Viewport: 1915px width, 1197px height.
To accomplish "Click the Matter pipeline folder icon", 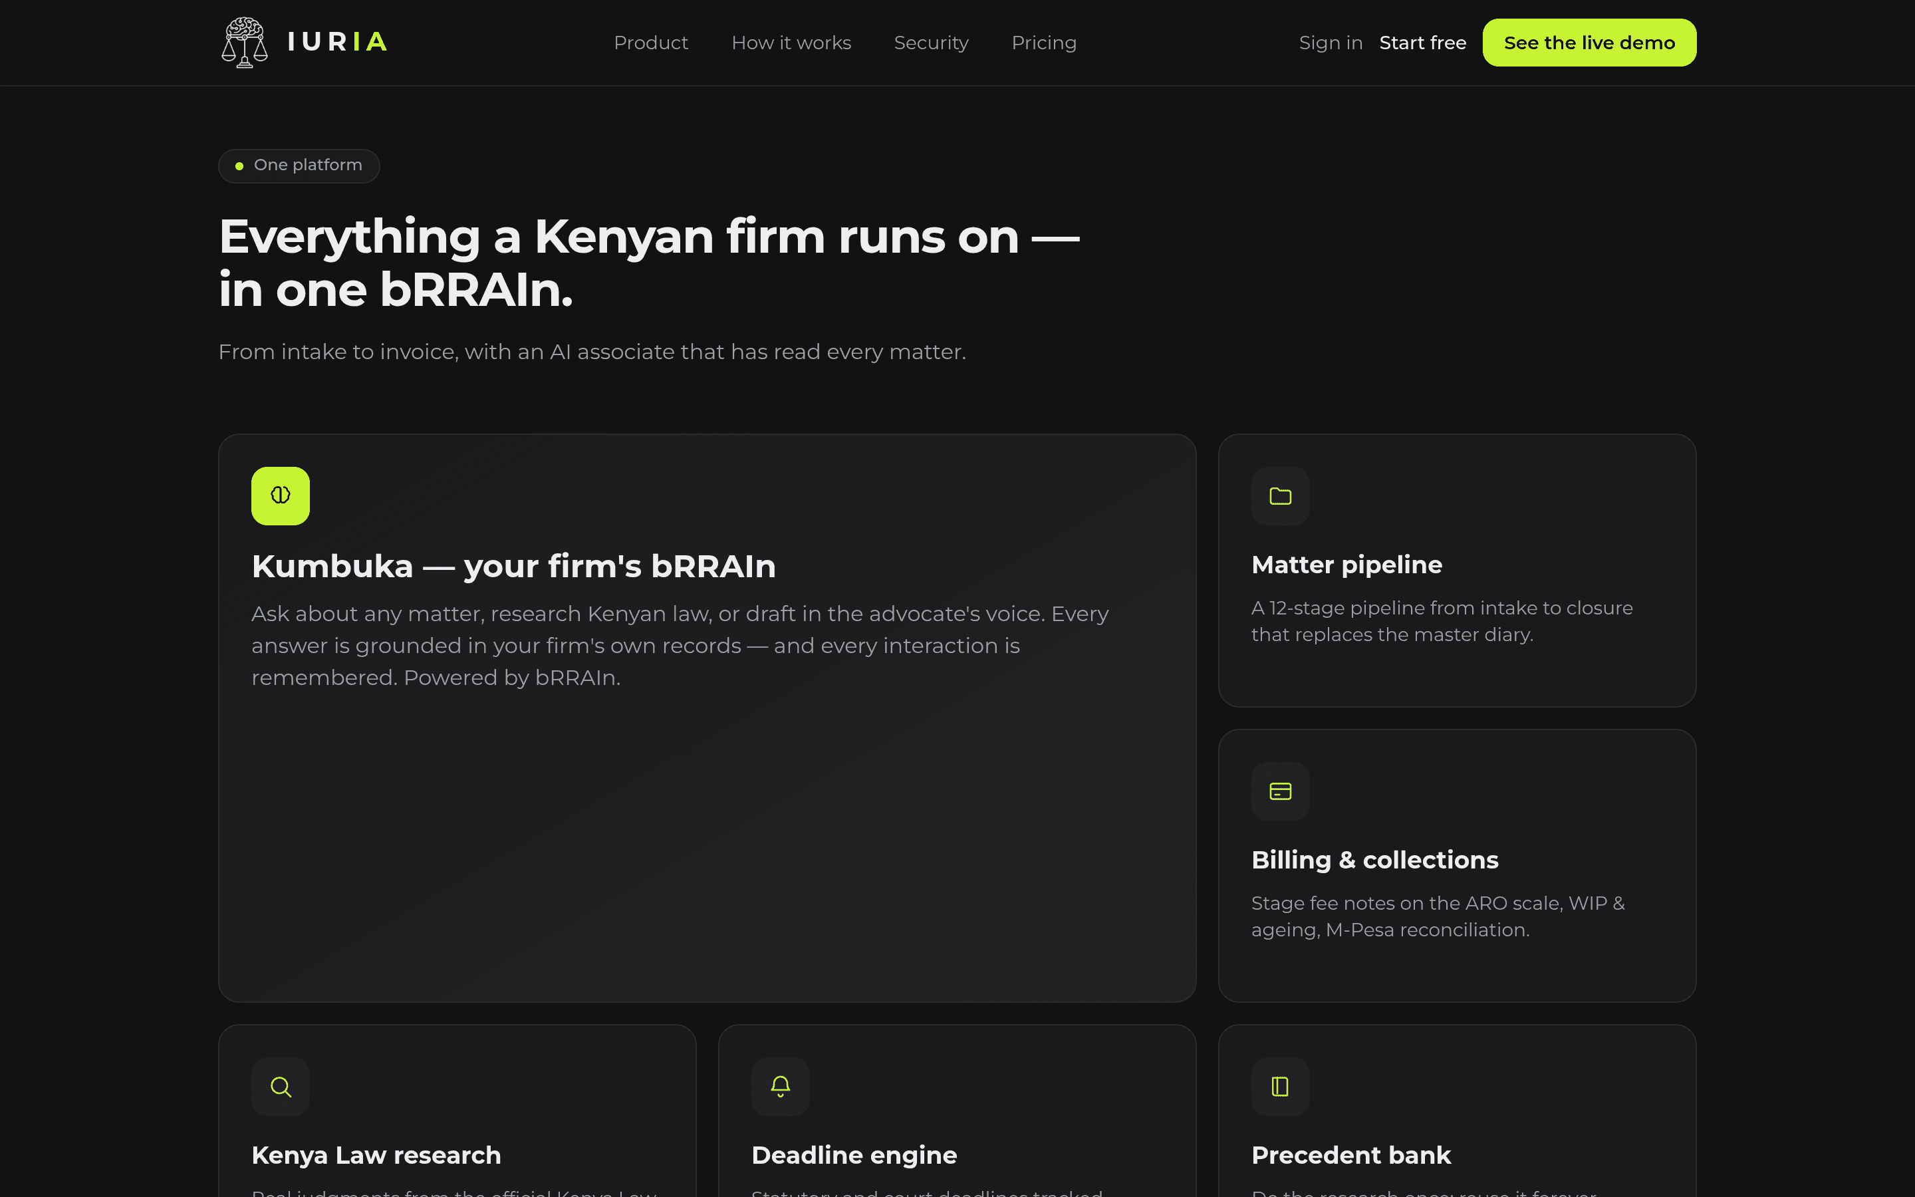I will coord(1281,495).
